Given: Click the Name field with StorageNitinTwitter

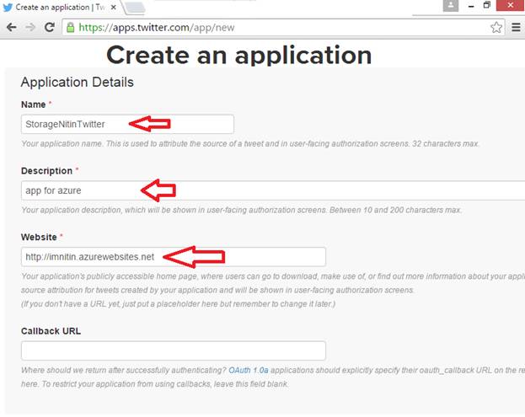Looking at the screenshot, I should pos(127,124).
